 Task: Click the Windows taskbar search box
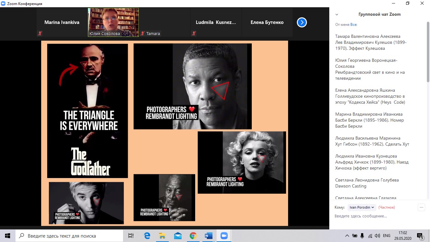69,236
